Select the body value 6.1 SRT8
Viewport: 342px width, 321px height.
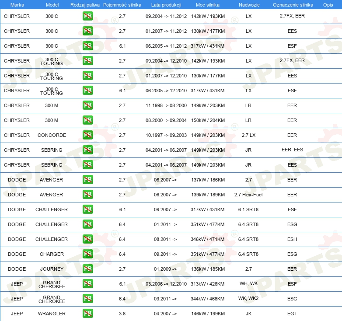point(248,209)
